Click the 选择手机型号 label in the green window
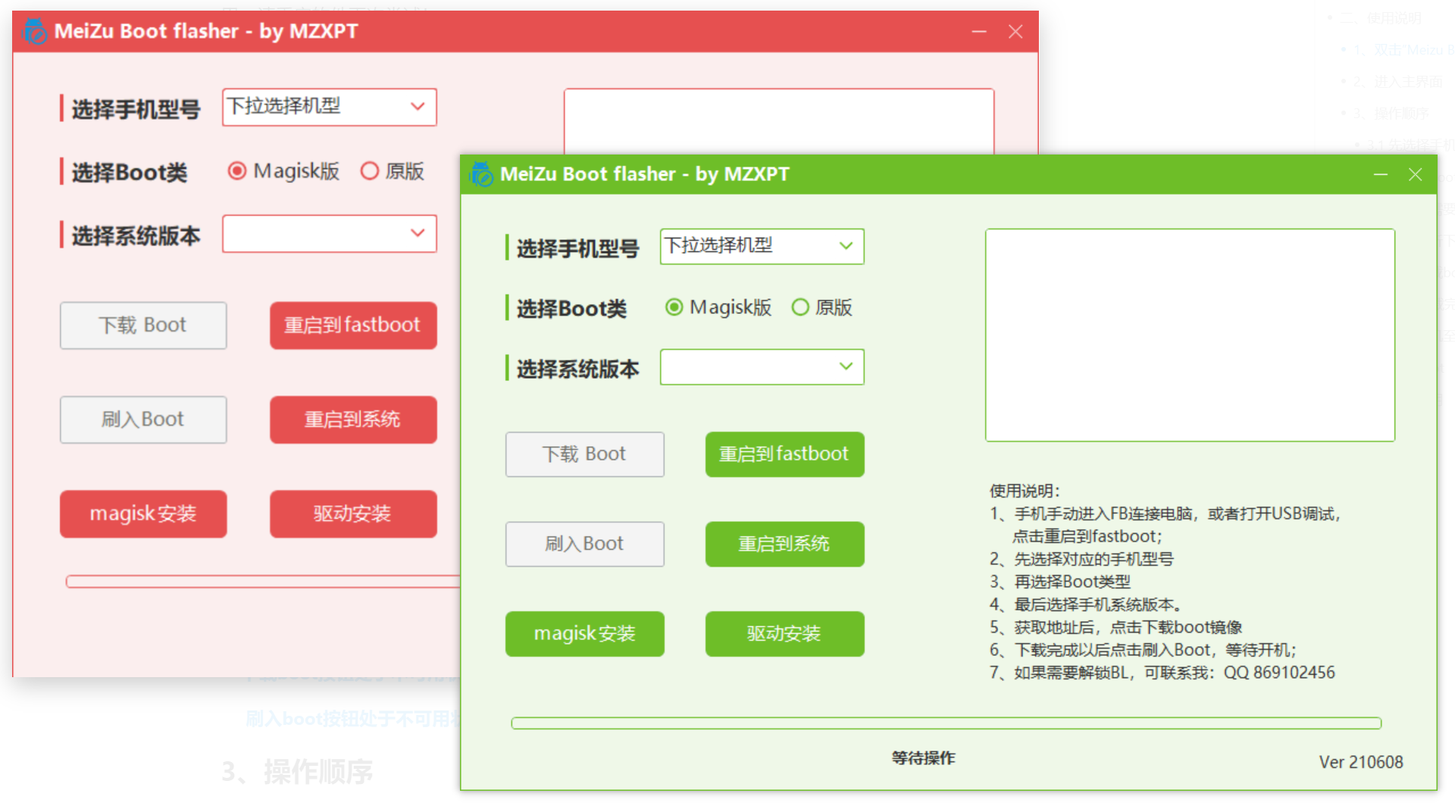The image size is (1455, 812). [x=577, y=248]
